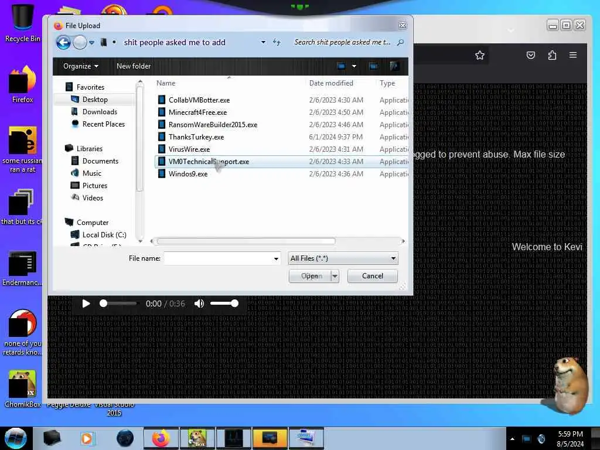The height and width of the screenshot is (450, 600).
Task: Show hidden system tray icons arrow
Action: pos(512,438)
